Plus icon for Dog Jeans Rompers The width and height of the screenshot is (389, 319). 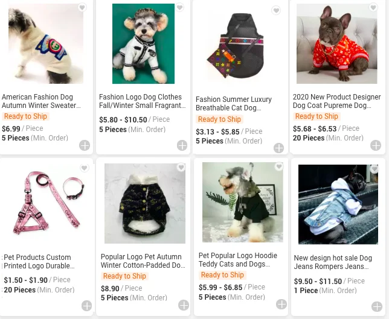tap(377, 306)
